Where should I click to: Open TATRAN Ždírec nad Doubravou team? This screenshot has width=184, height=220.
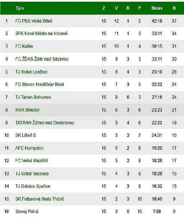[x=45, y=123]
